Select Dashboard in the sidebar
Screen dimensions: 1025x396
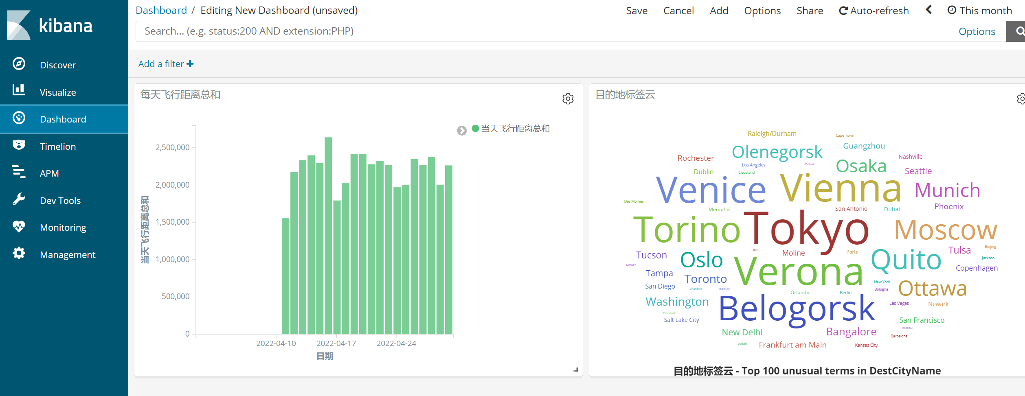[63, 119]
